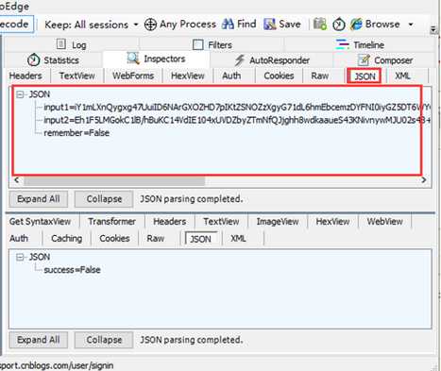Toggle the Filters checkbox

tap(198, 44)
